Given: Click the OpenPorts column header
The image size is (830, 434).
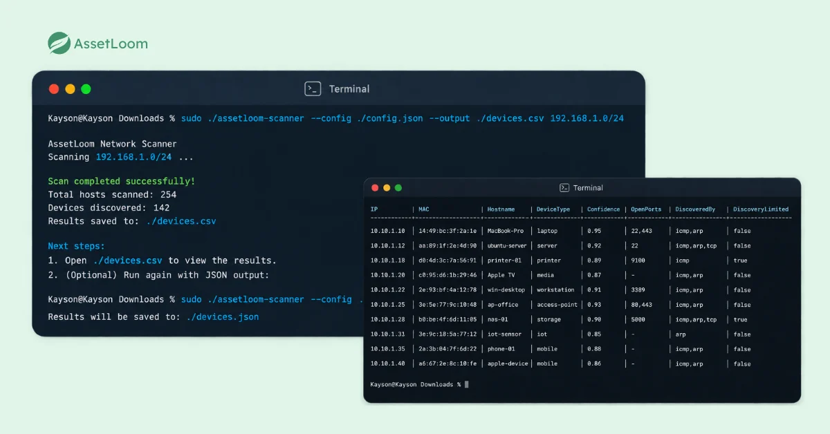Looking at the screenshot, I should click(646, 209).
